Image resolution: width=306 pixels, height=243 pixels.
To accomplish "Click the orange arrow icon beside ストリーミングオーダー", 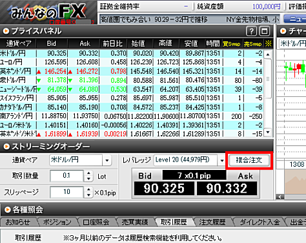I will pyautogui.click(x=6, y=147).
